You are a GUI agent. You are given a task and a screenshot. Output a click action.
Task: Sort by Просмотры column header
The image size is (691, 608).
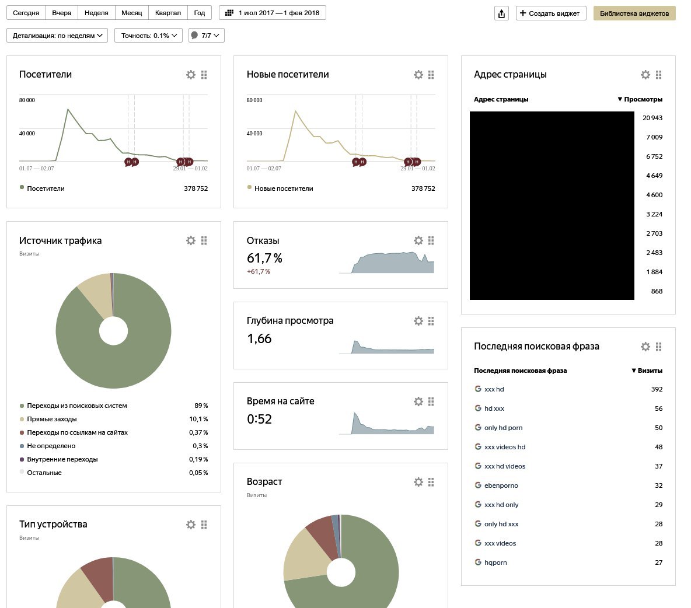(x=640, y=99)
